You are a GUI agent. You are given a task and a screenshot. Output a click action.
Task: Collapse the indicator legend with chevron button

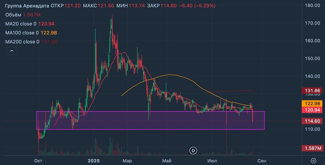point(12,51)
